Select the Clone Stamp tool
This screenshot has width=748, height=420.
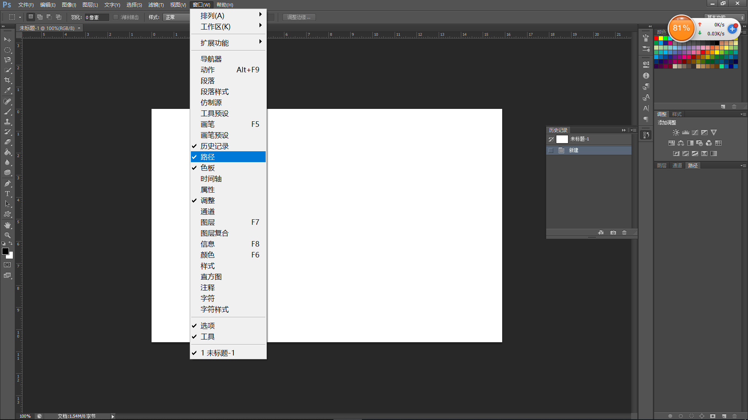pos(7,122)
